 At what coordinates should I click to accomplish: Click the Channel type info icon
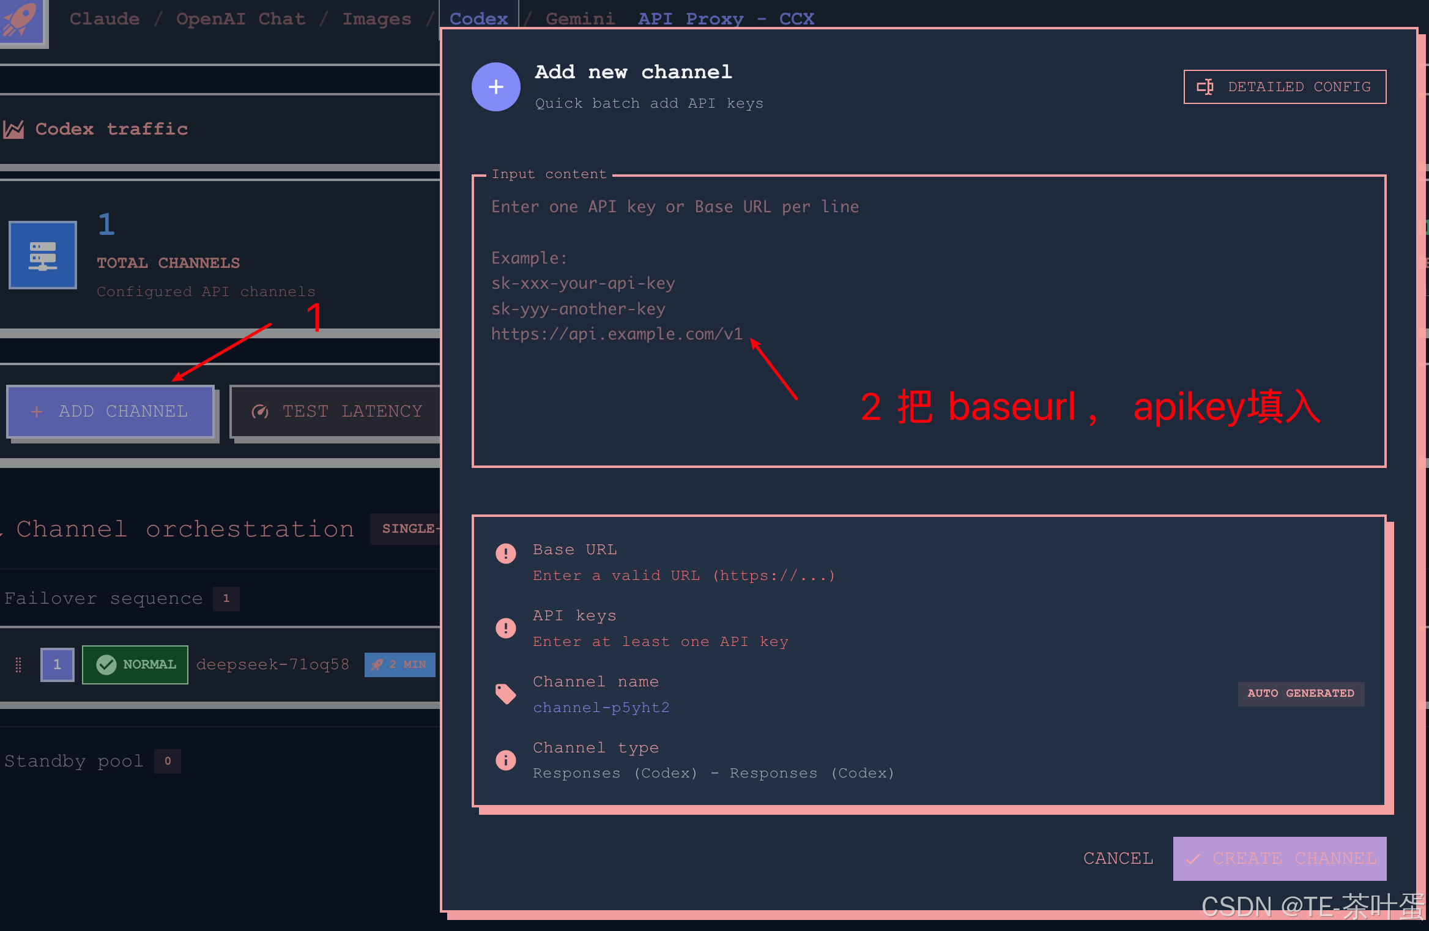[x=506, y=760]
